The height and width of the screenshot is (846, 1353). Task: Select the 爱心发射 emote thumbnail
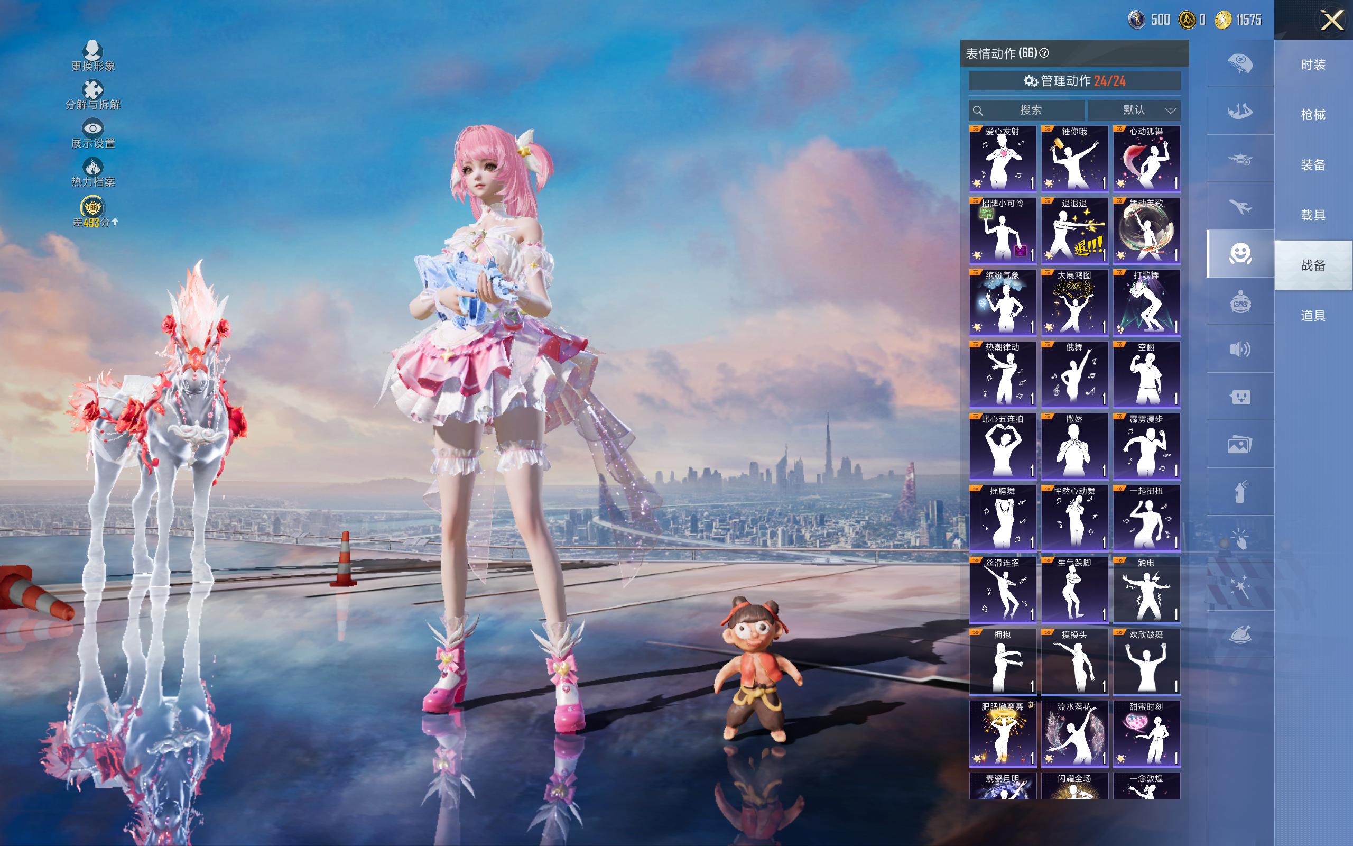pyautogui.click(x=1002, y=159)
